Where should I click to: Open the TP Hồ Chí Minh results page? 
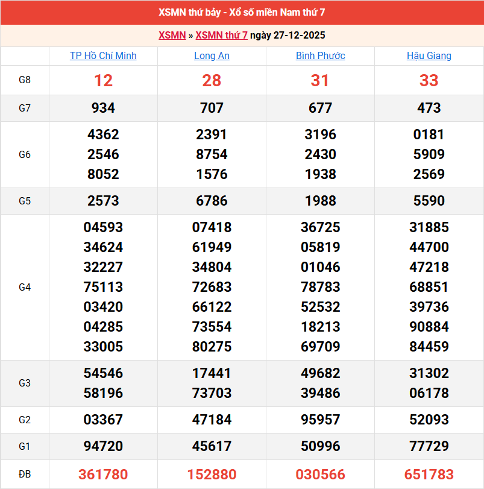click(103, 56)
